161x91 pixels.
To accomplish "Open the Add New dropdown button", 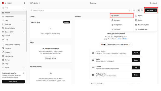I will [x=151, y=10].
